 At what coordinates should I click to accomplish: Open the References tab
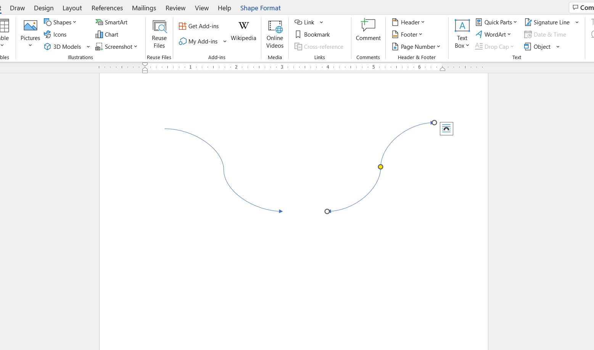click(x=107, y=8)
